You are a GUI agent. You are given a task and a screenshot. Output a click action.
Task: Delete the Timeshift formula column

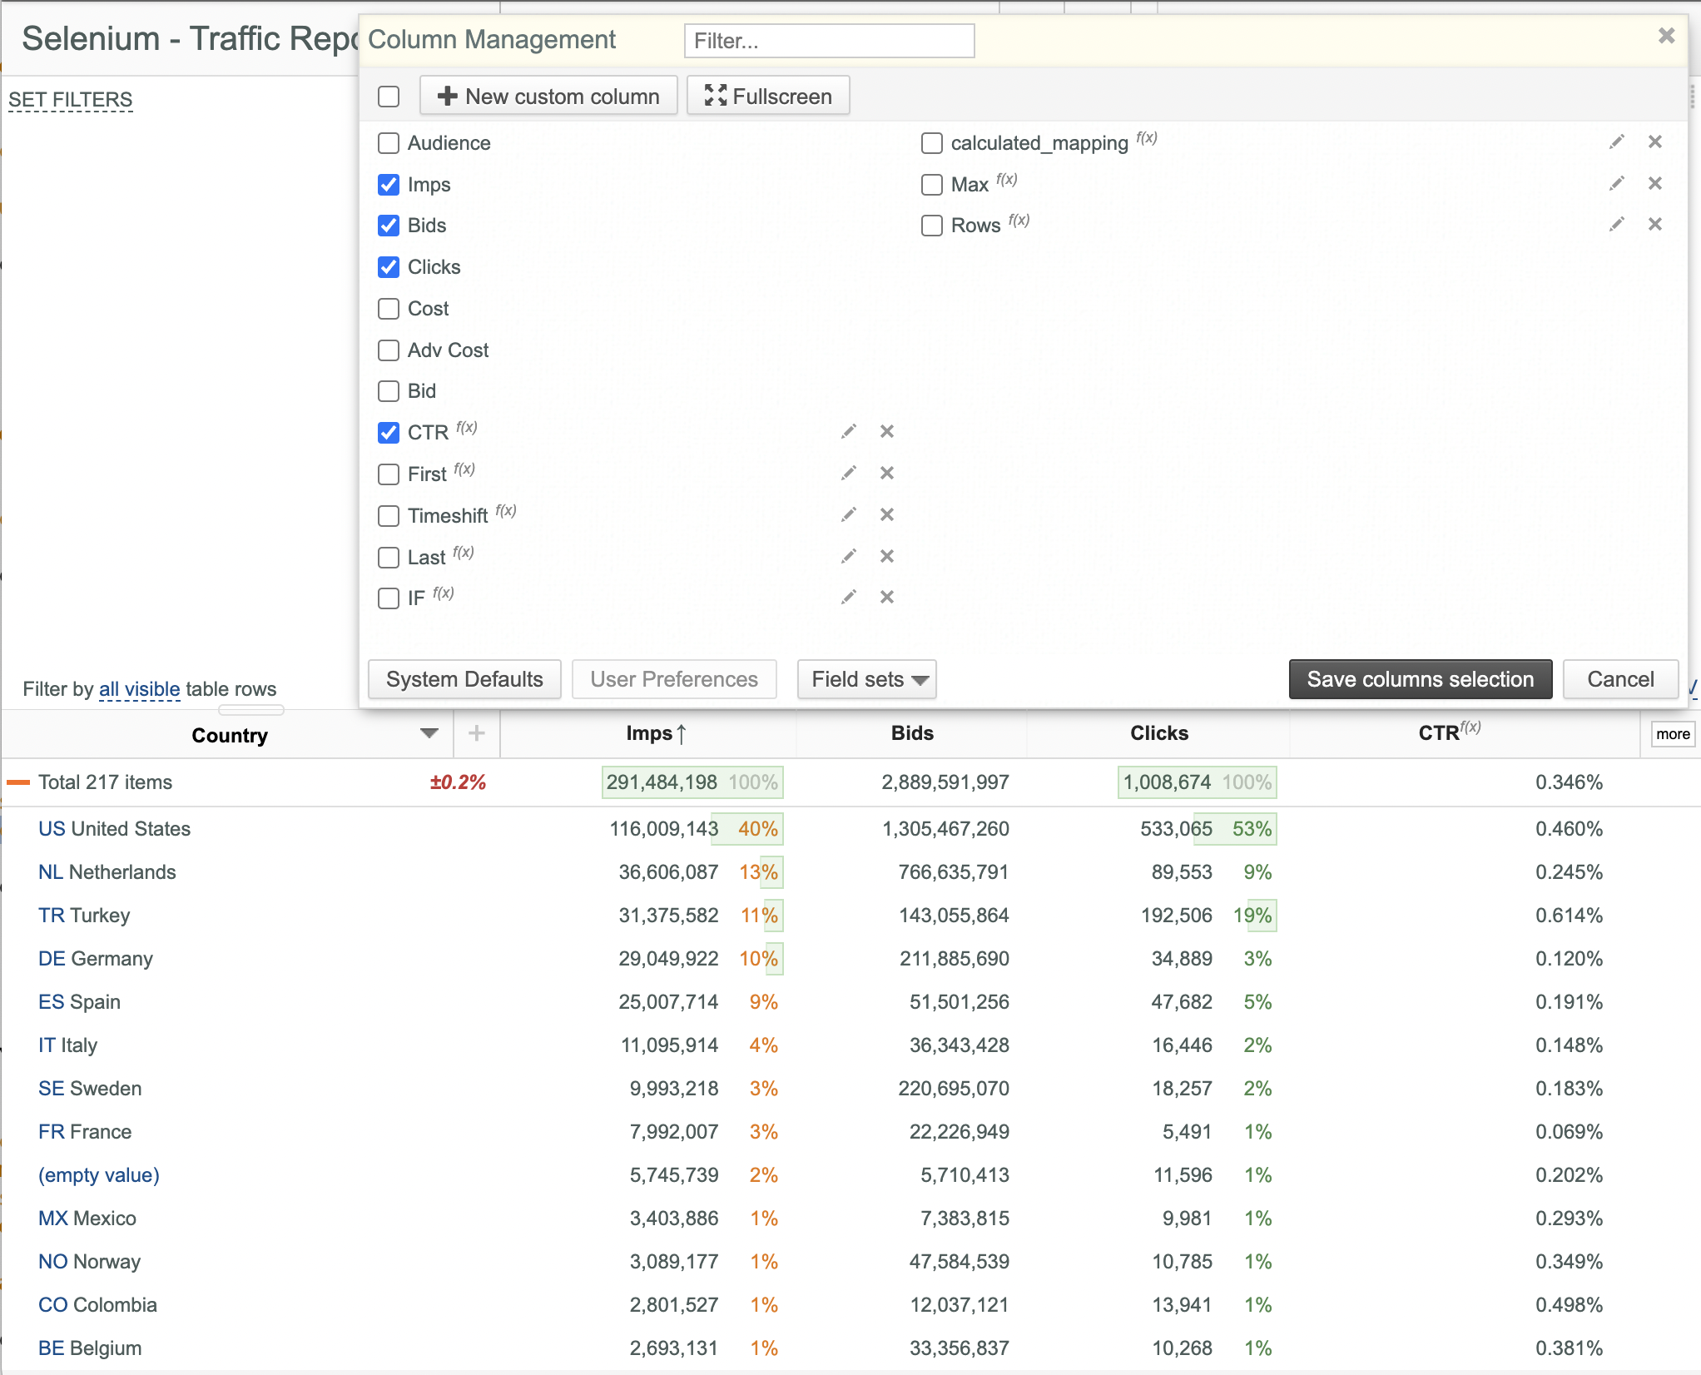(887, 514)
